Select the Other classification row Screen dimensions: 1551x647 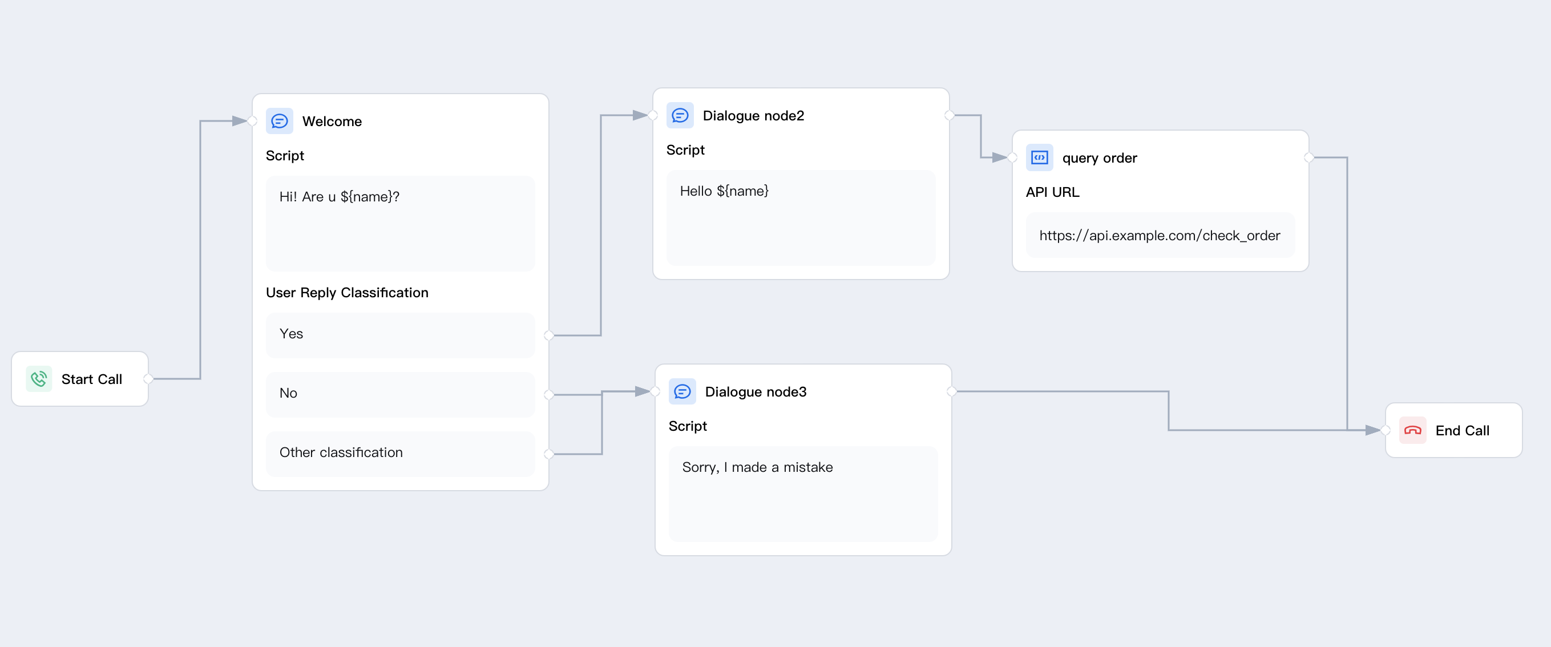pyautogui.click(x=400, y=452)
